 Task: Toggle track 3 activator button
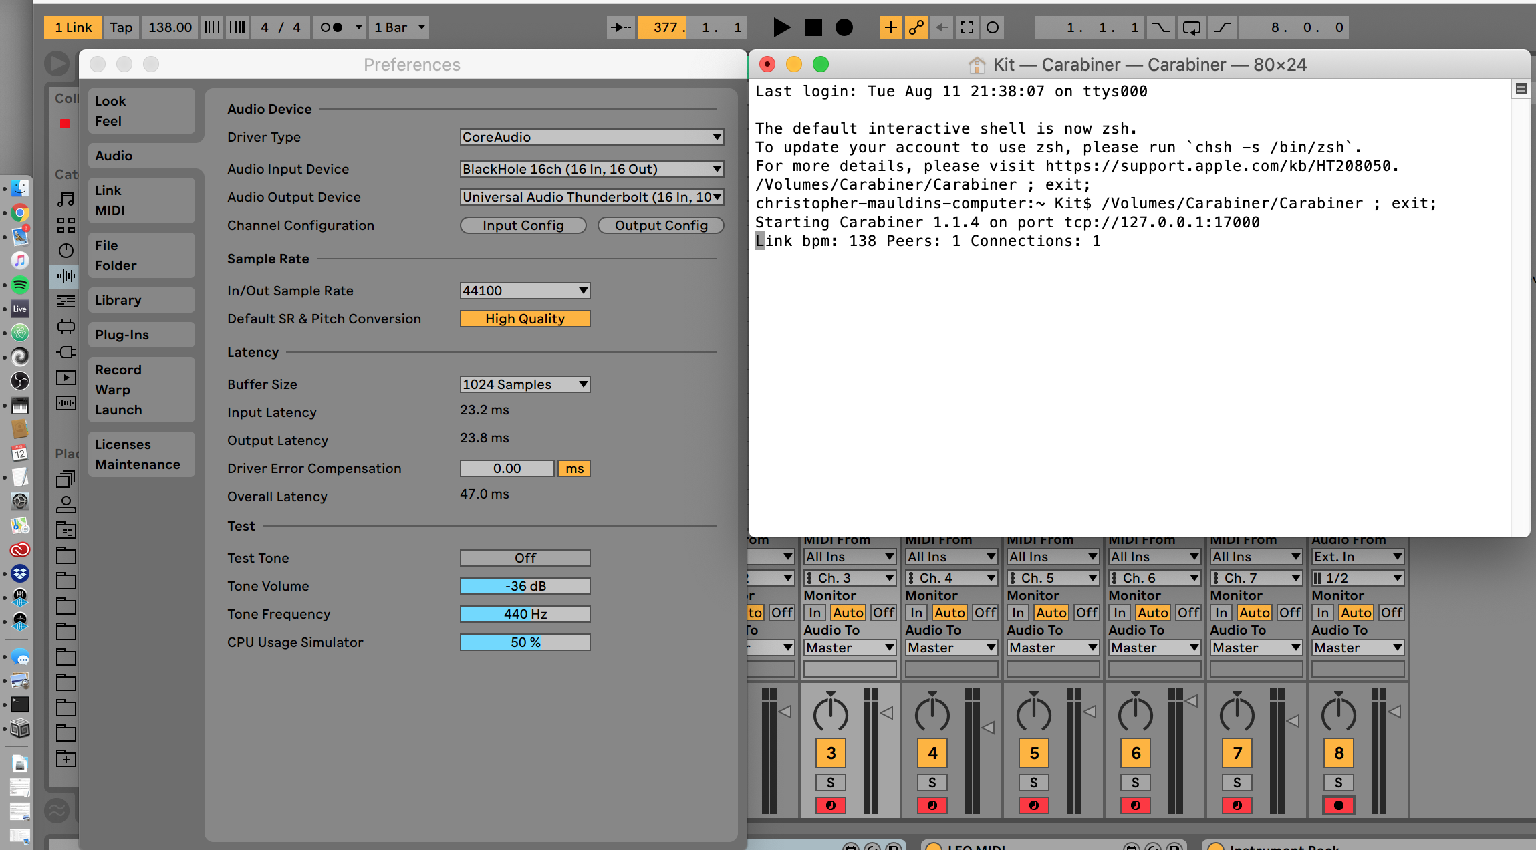(831, 753)
